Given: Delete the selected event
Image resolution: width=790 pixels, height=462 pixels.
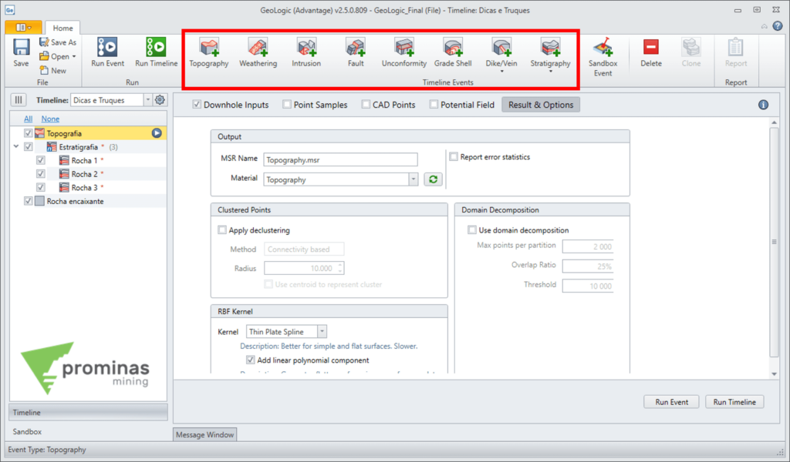Looking at the screenshot, I should tap(651, 53).
